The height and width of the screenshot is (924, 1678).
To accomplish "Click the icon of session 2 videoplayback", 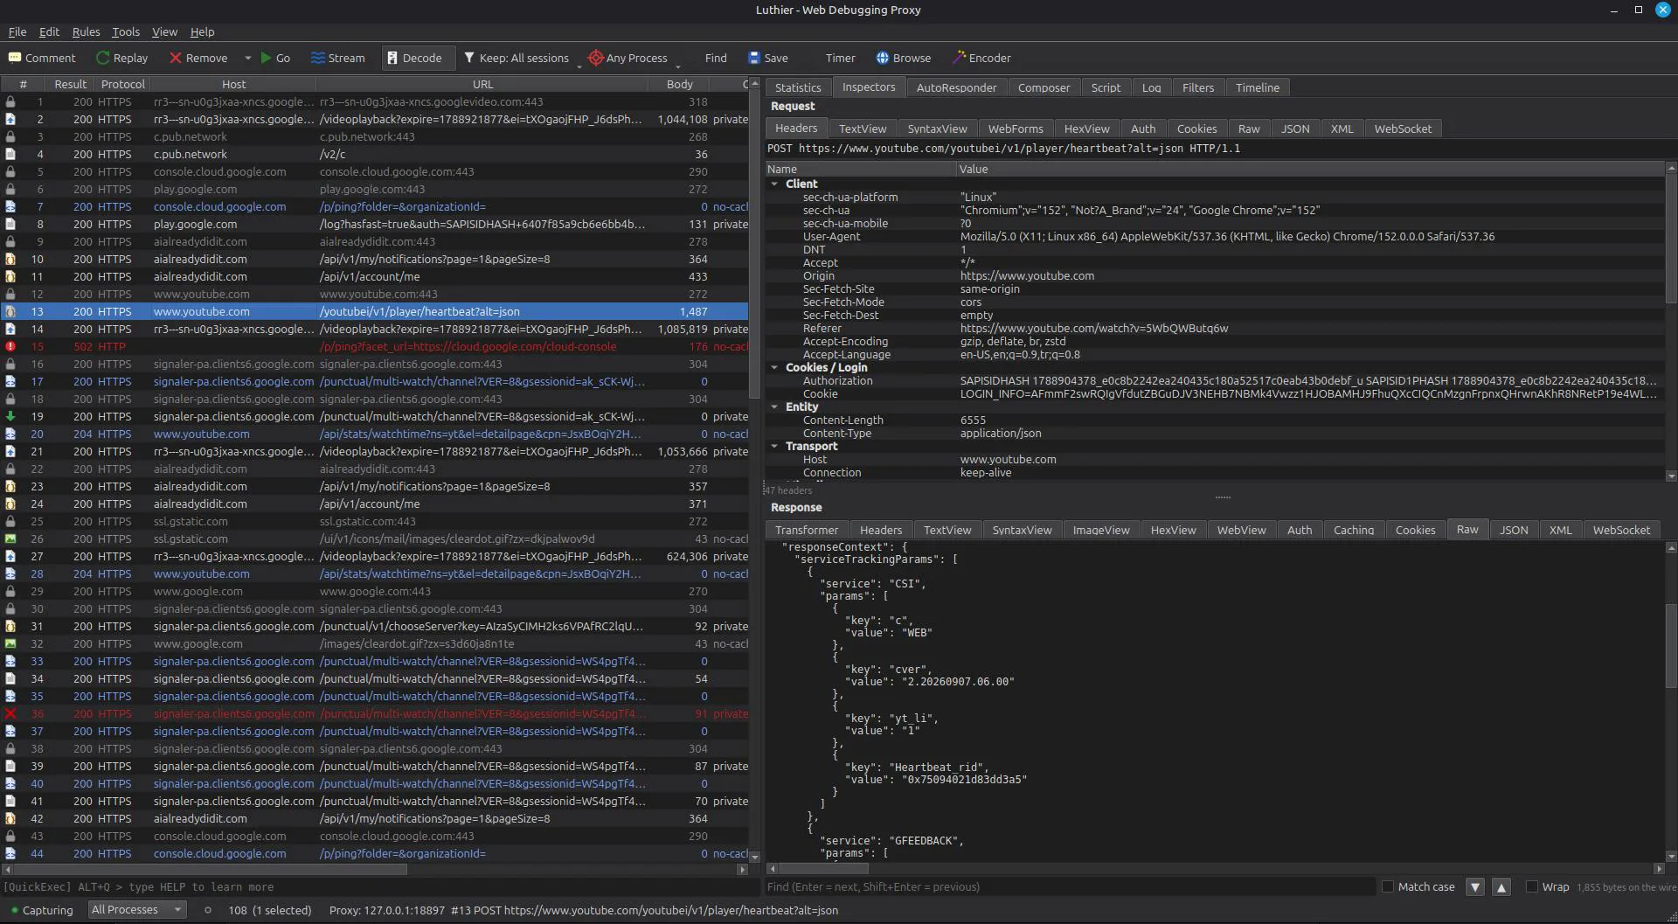I will (10, 119).
